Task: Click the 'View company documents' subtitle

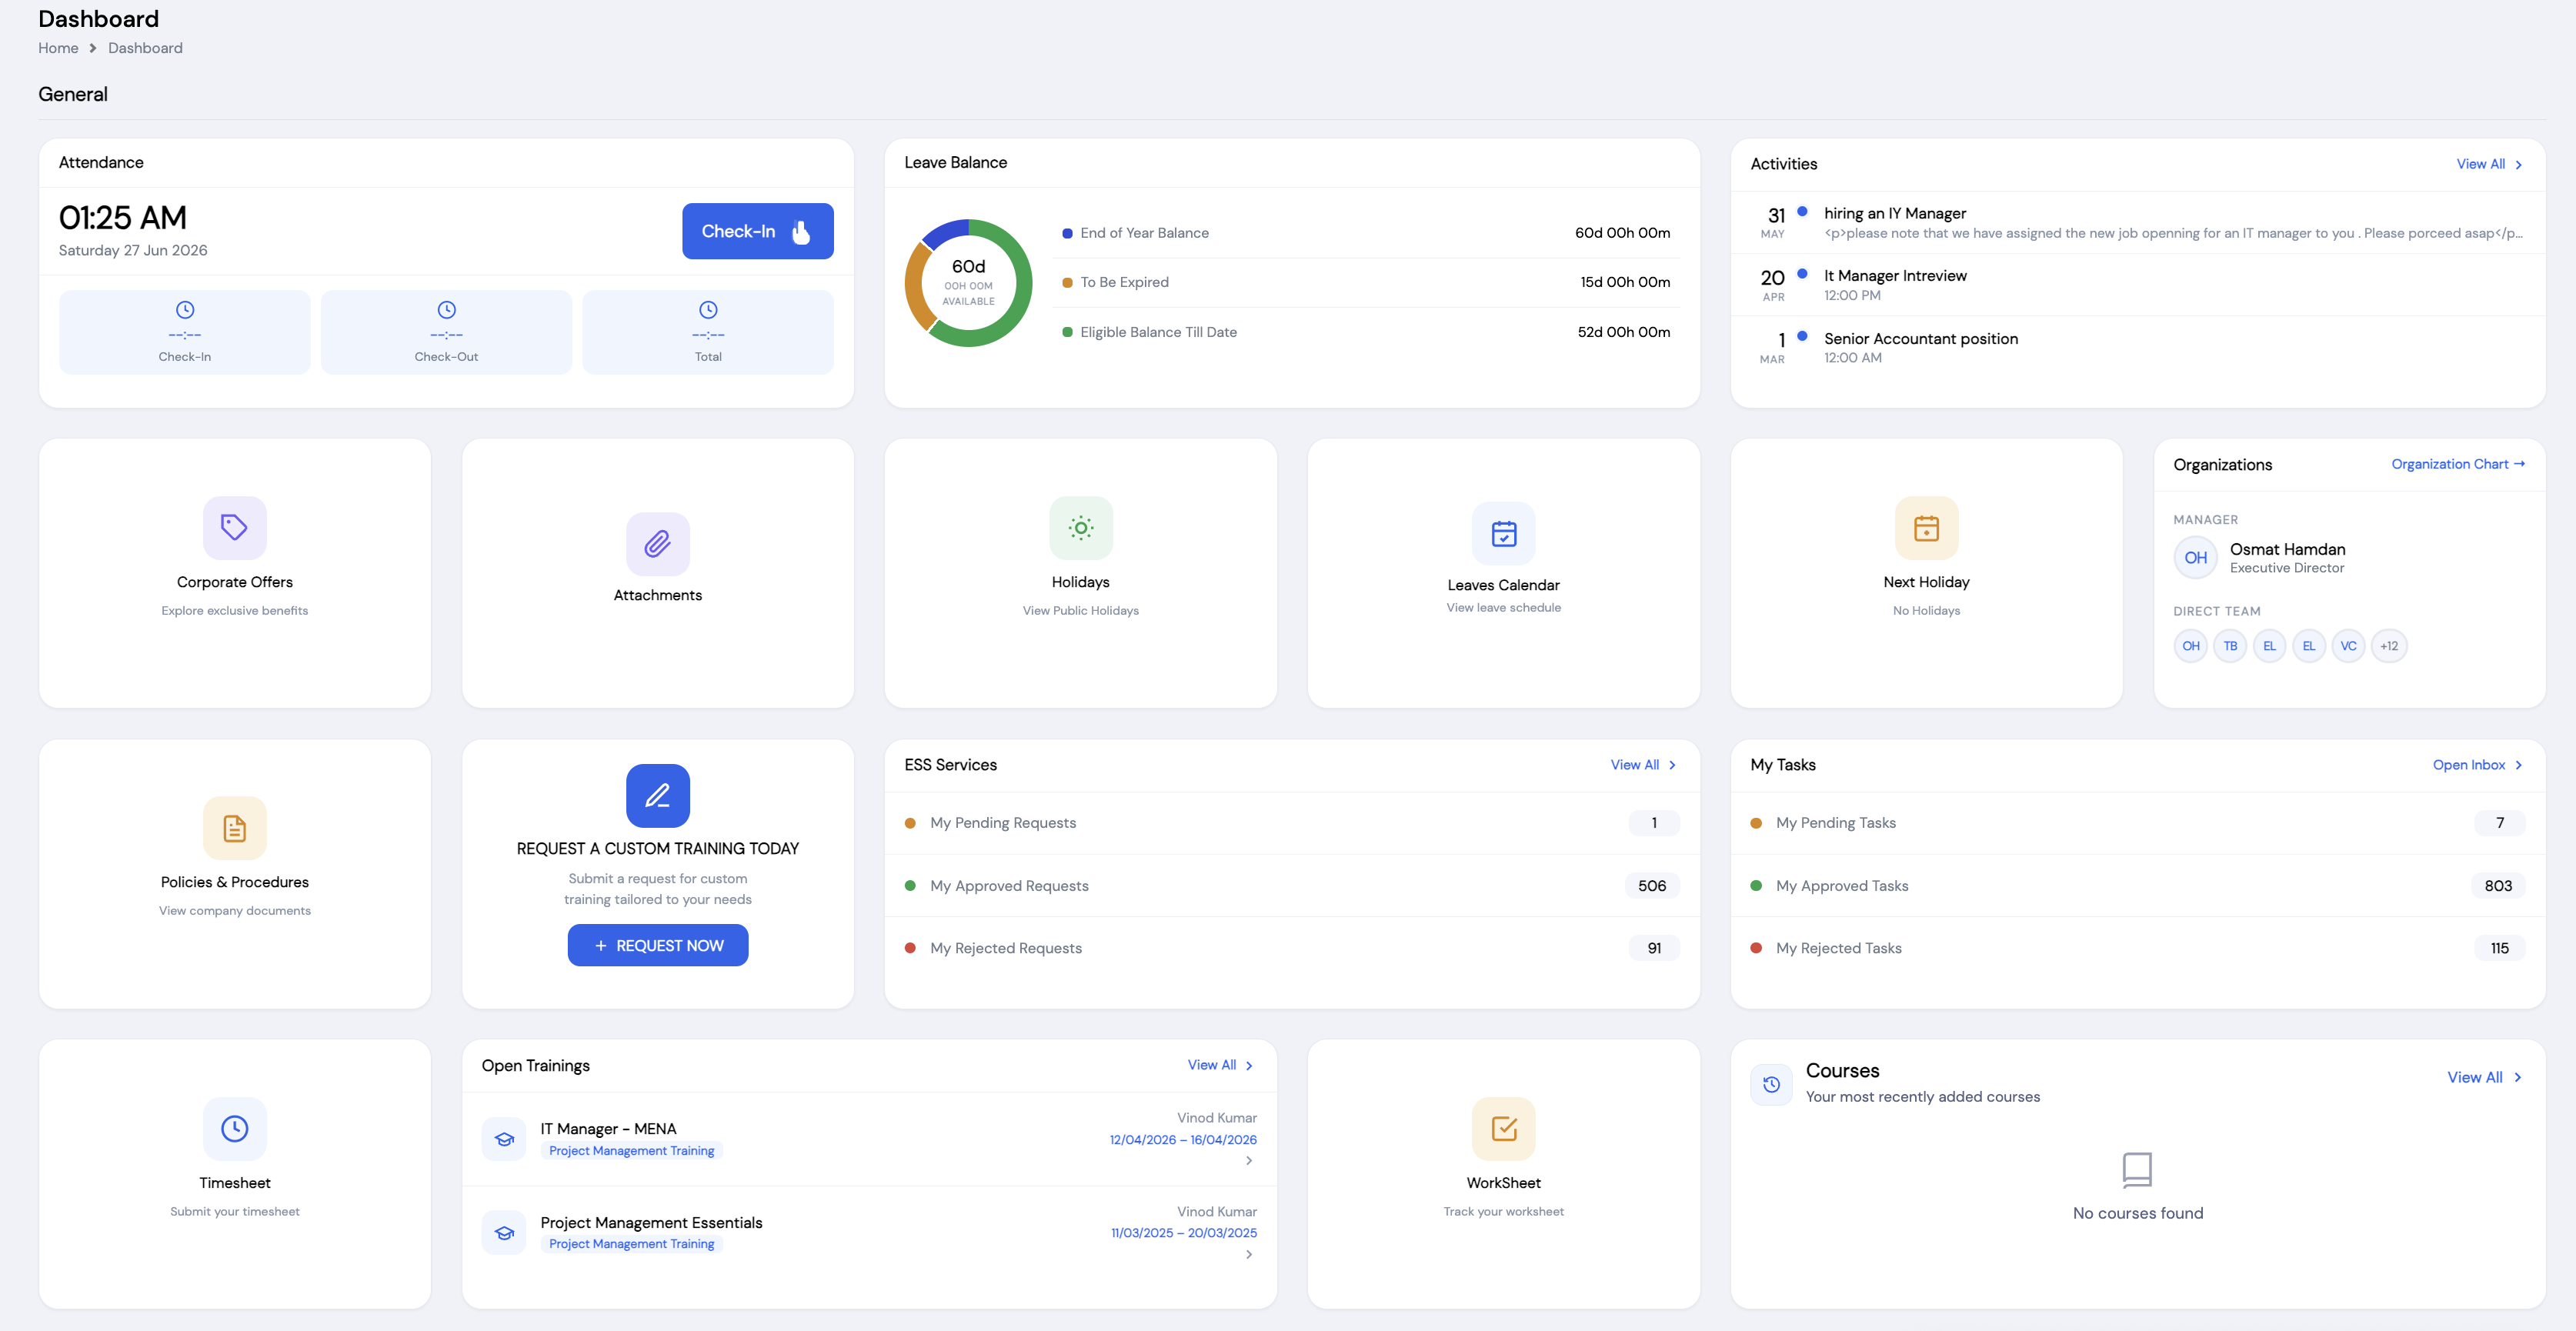Action: [x=235, y=911]
